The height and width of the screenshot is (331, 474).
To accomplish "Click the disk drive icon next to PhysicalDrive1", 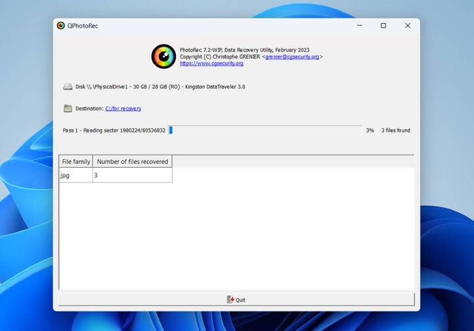I will [x=68, y=87].
